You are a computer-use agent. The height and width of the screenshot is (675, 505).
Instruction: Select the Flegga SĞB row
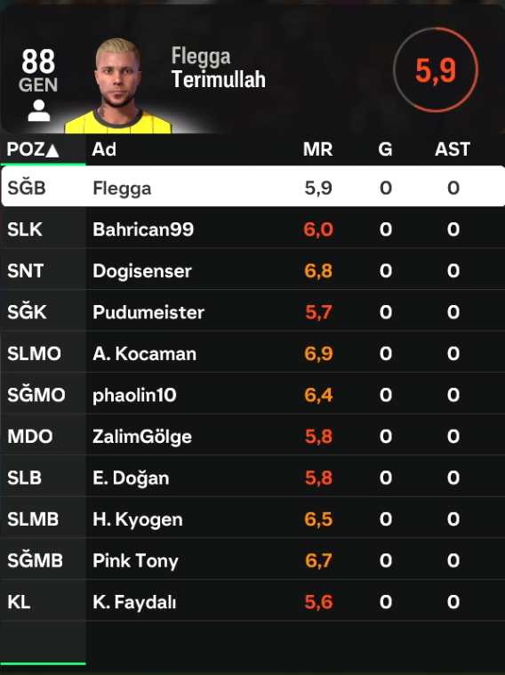(x=253, y=187)
